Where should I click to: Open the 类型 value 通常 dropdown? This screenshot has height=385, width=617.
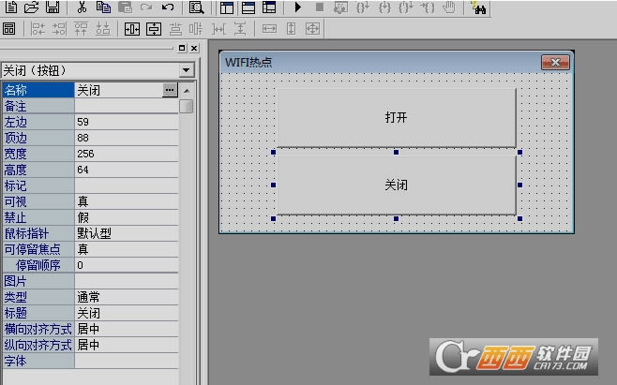coord(126,297)
